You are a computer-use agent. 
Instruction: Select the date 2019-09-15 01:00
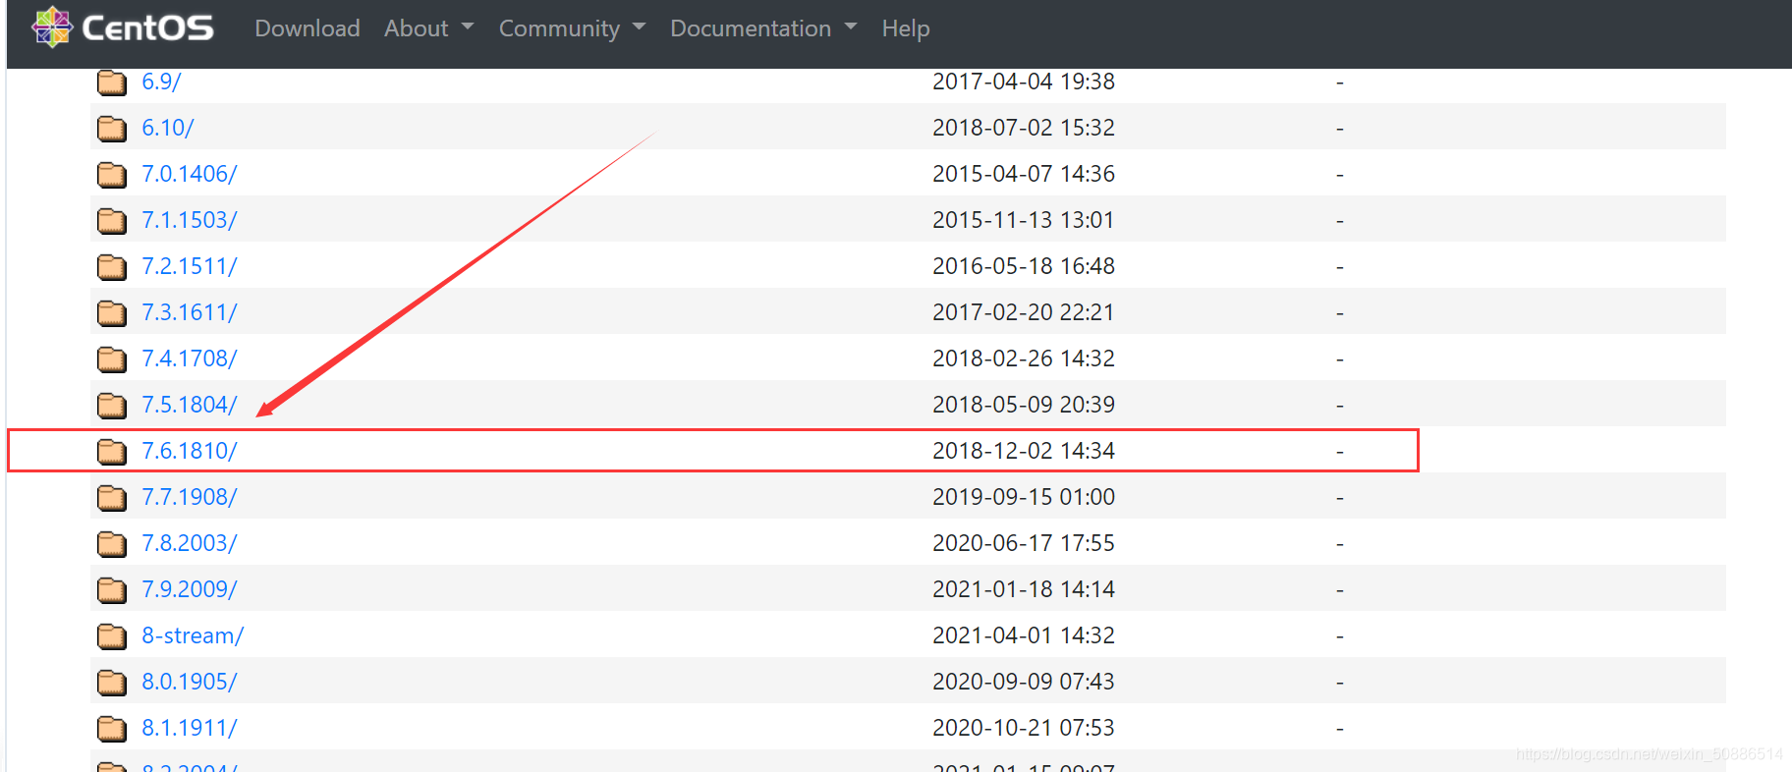coord(1024,497)
